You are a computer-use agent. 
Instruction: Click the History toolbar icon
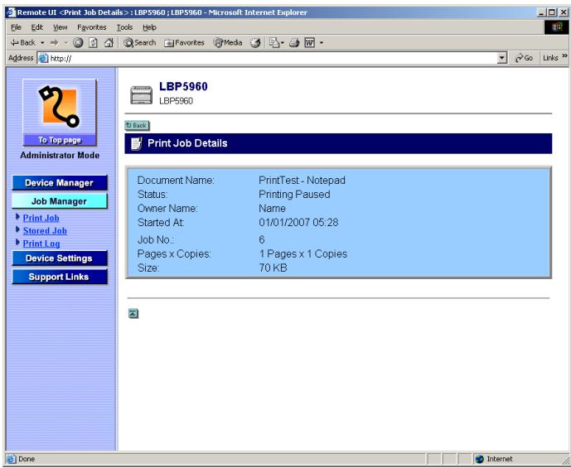pyautogui.click(x=255, y=43)
